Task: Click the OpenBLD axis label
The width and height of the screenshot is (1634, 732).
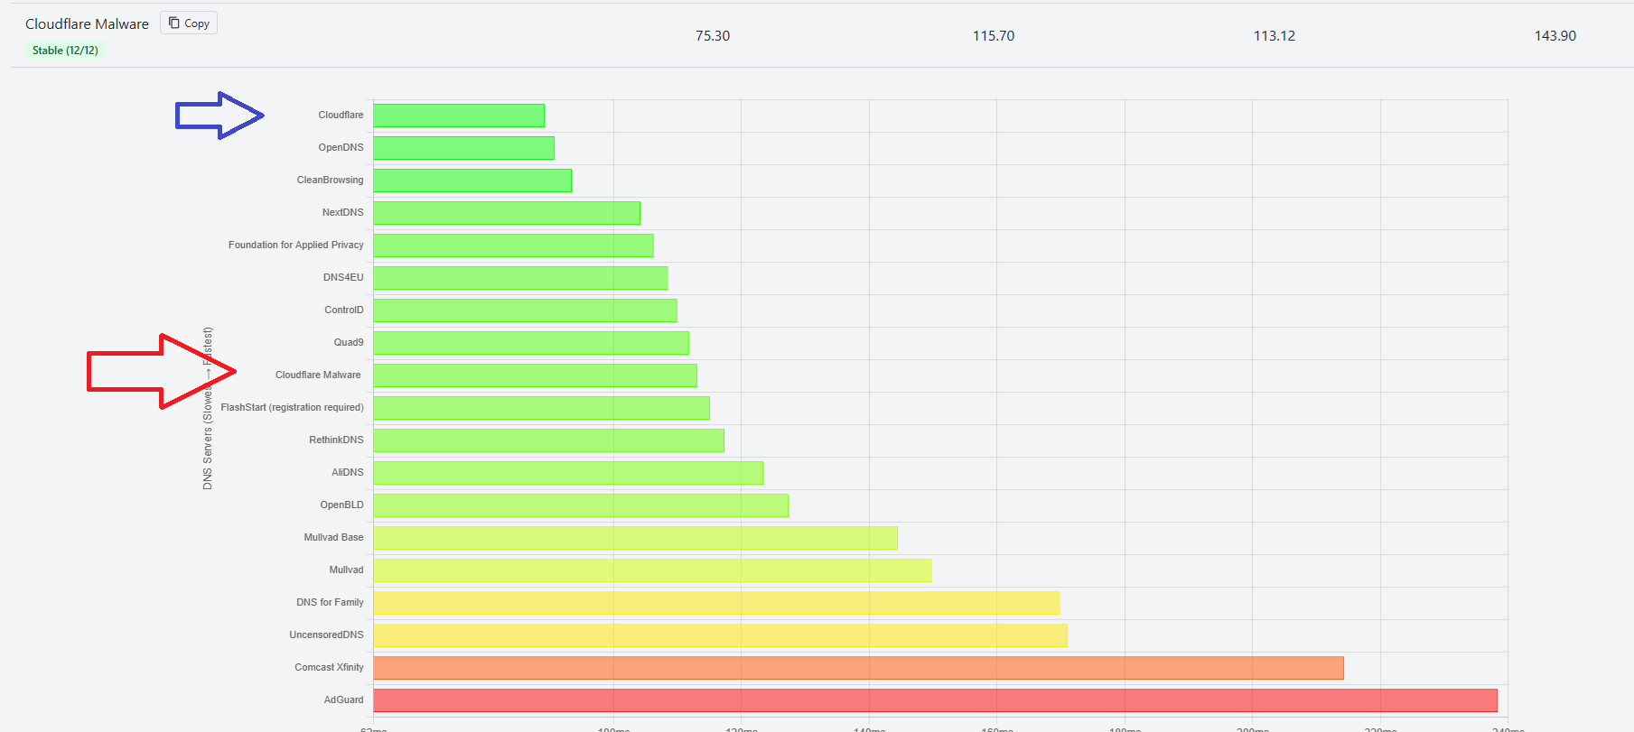Action: 341,505
